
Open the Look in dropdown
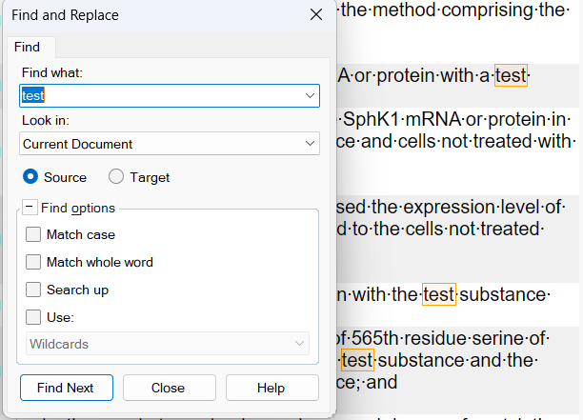(170, 144)
